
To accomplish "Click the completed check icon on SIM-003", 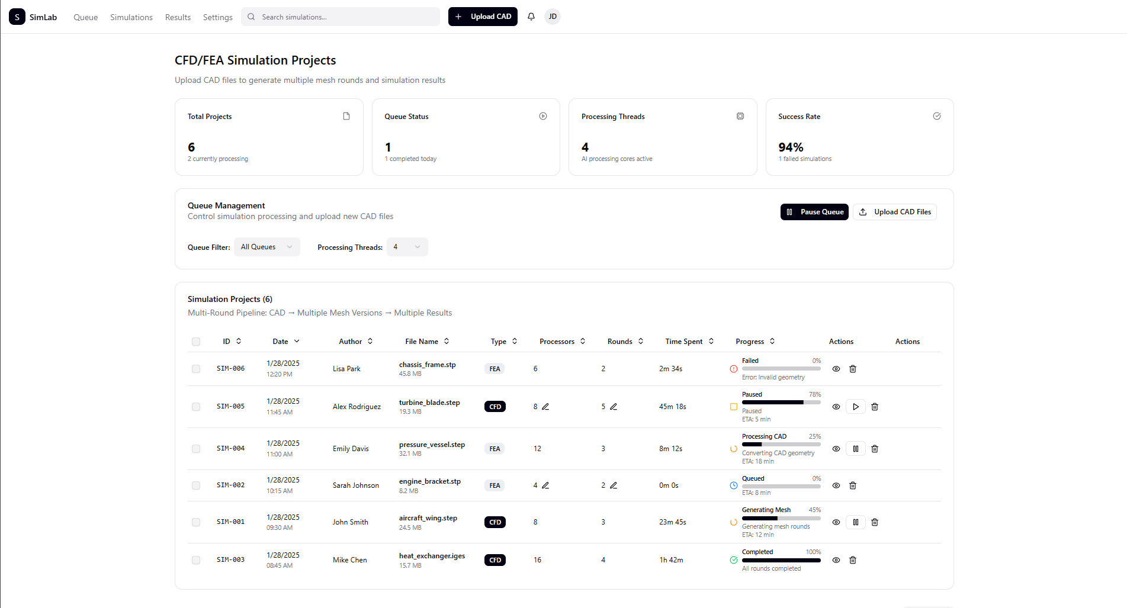I will pyautogui.click(x=734, y=560).
